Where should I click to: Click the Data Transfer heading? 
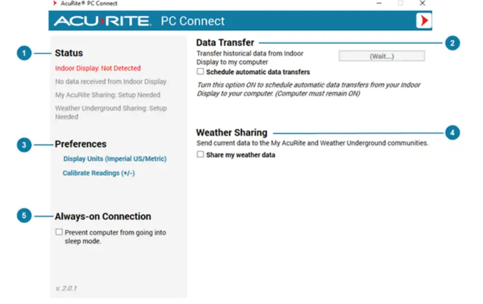(225, 42)
